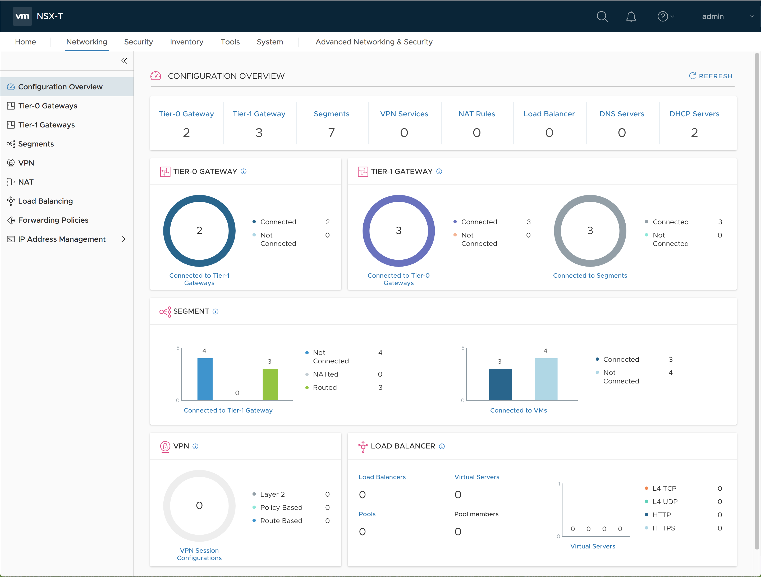Viewport: 761px width, 577px height.
Task: Open the notifications bell icon
Action: [x=631, y=16]
